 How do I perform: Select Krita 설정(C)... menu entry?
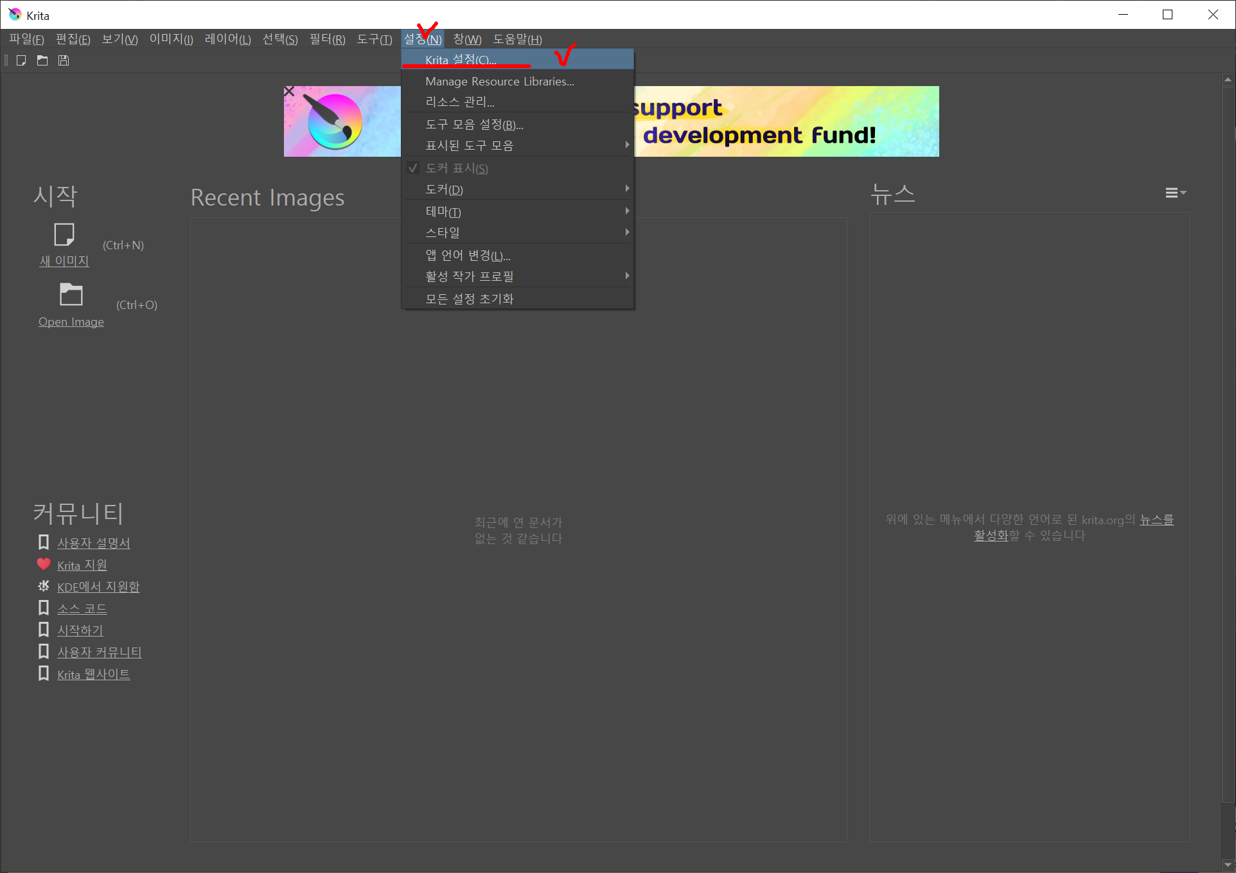pyautogui.click(x=461, y=60)
